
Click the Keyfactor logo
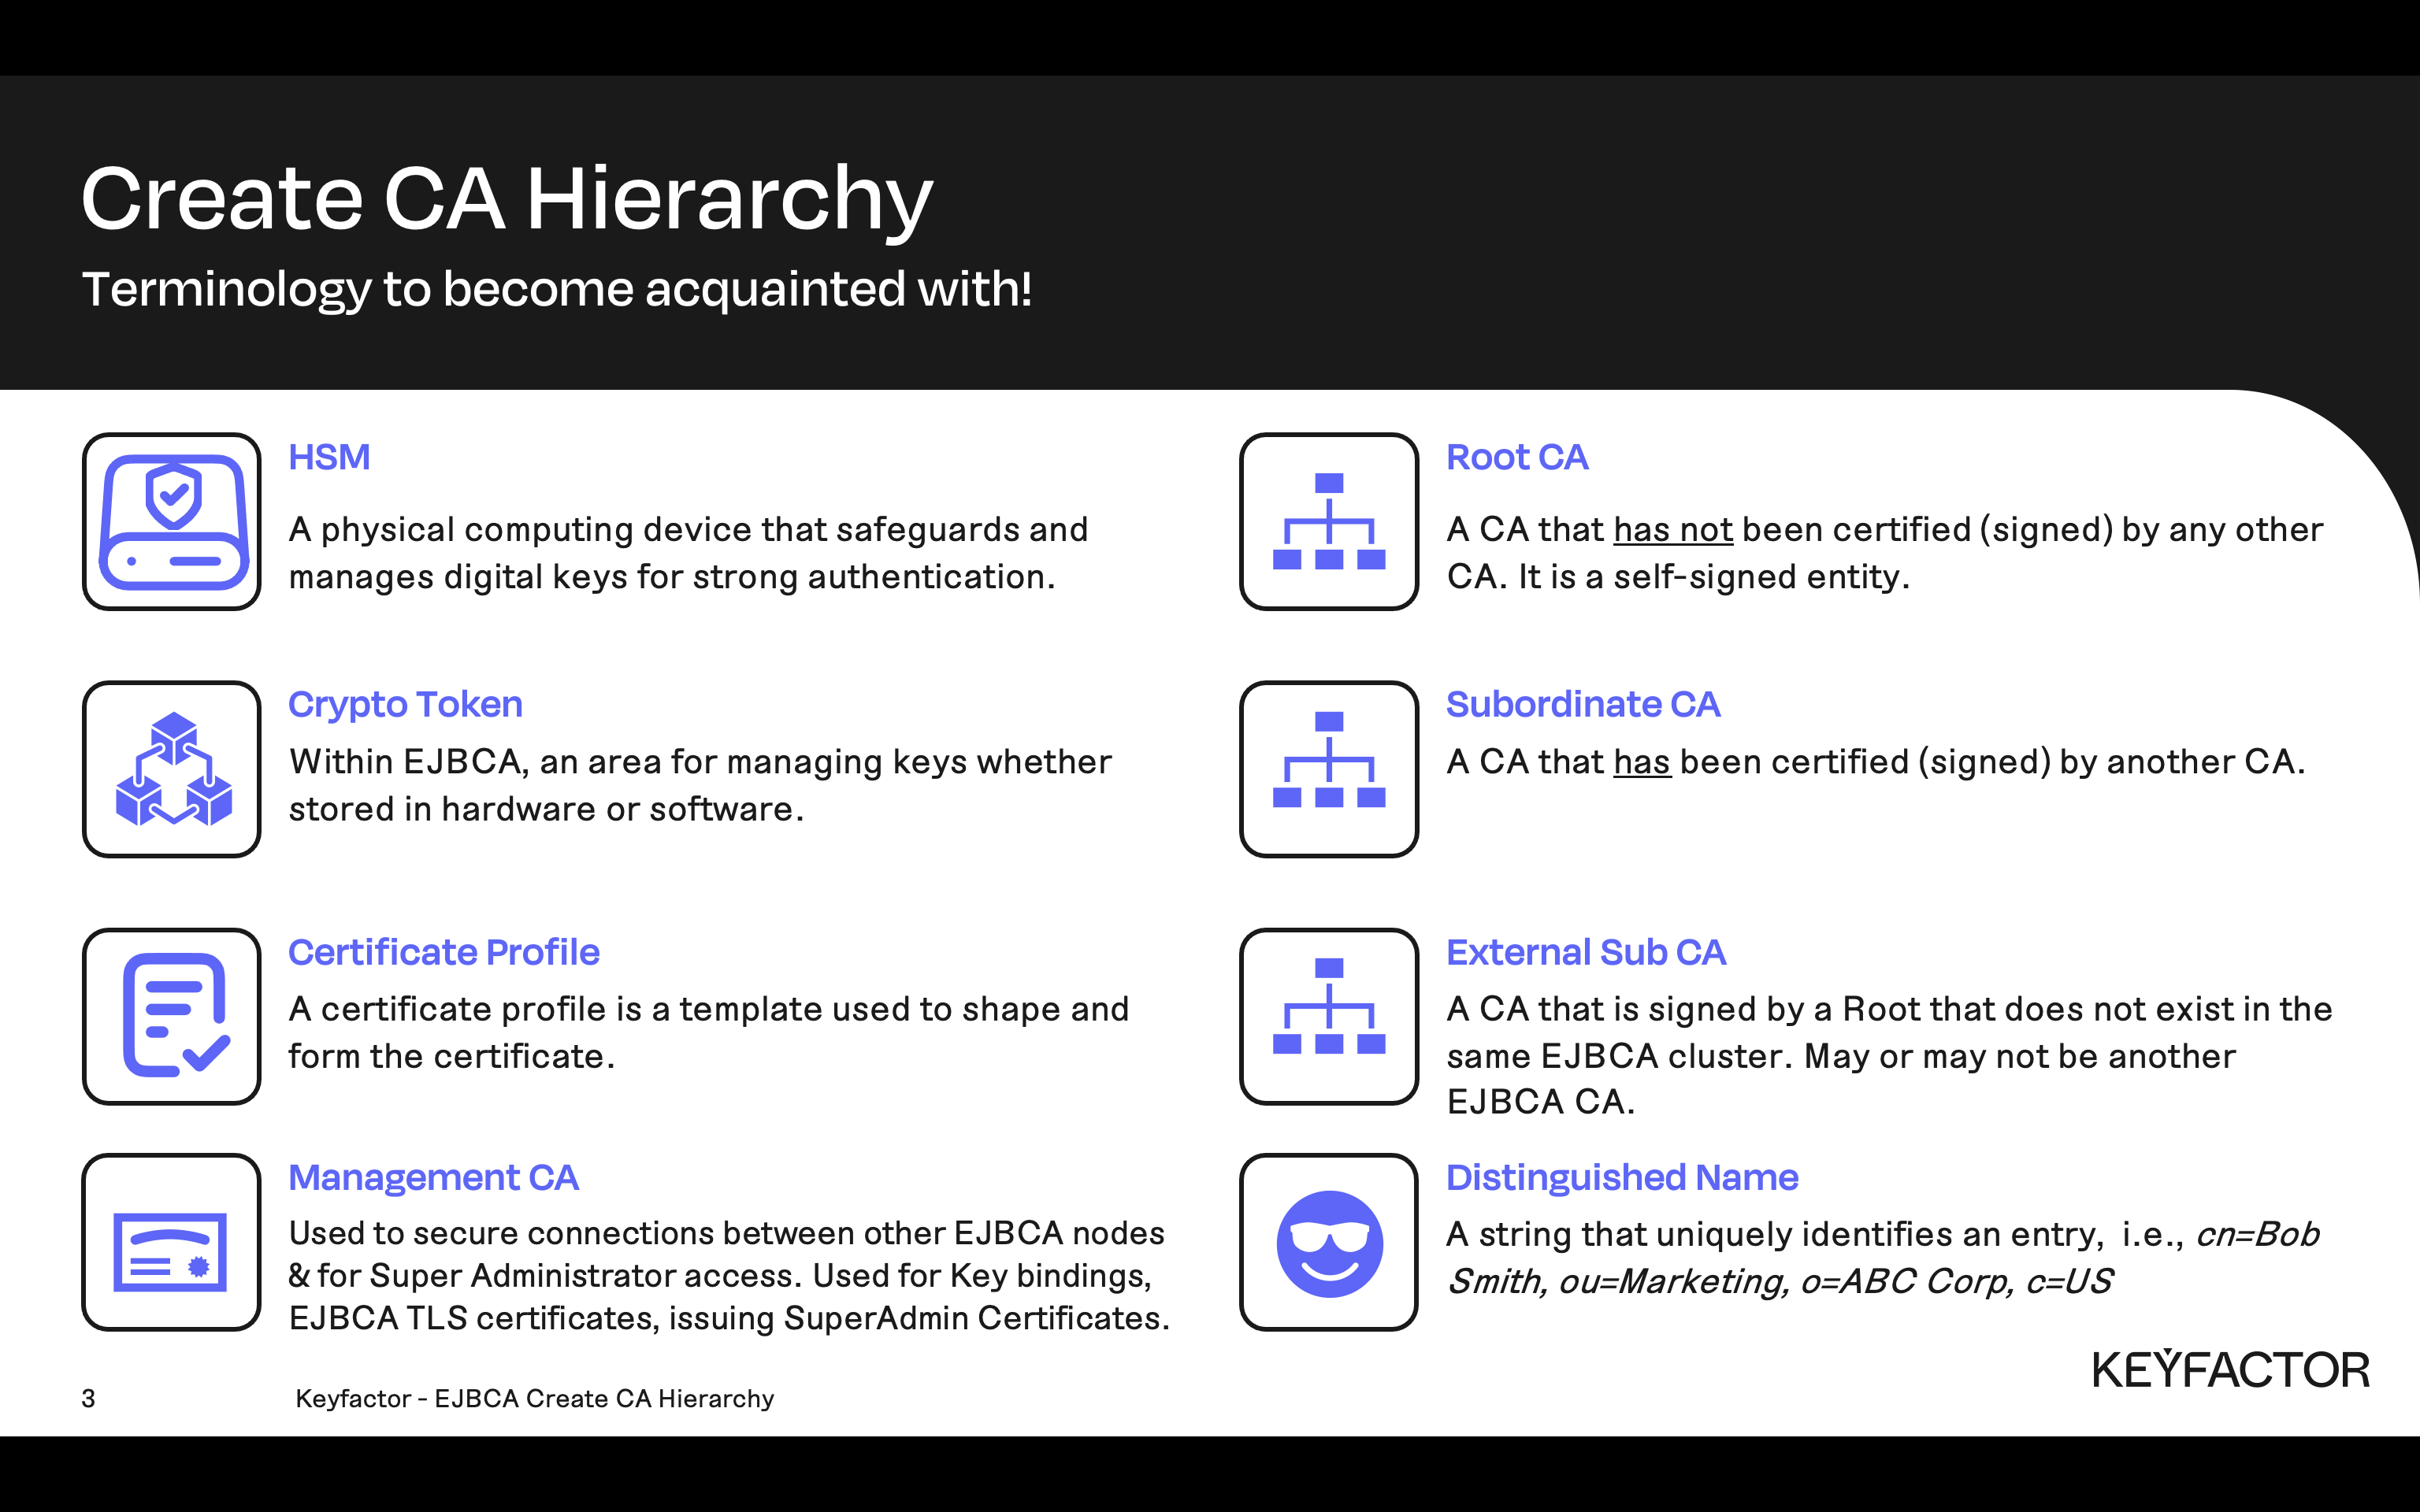pyautogui.click(x=2230, y=1370)
